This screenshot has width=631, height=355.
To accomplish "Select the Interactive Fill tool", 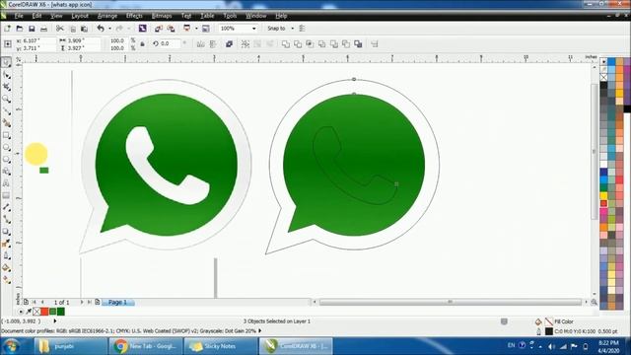I will point(7,279).
